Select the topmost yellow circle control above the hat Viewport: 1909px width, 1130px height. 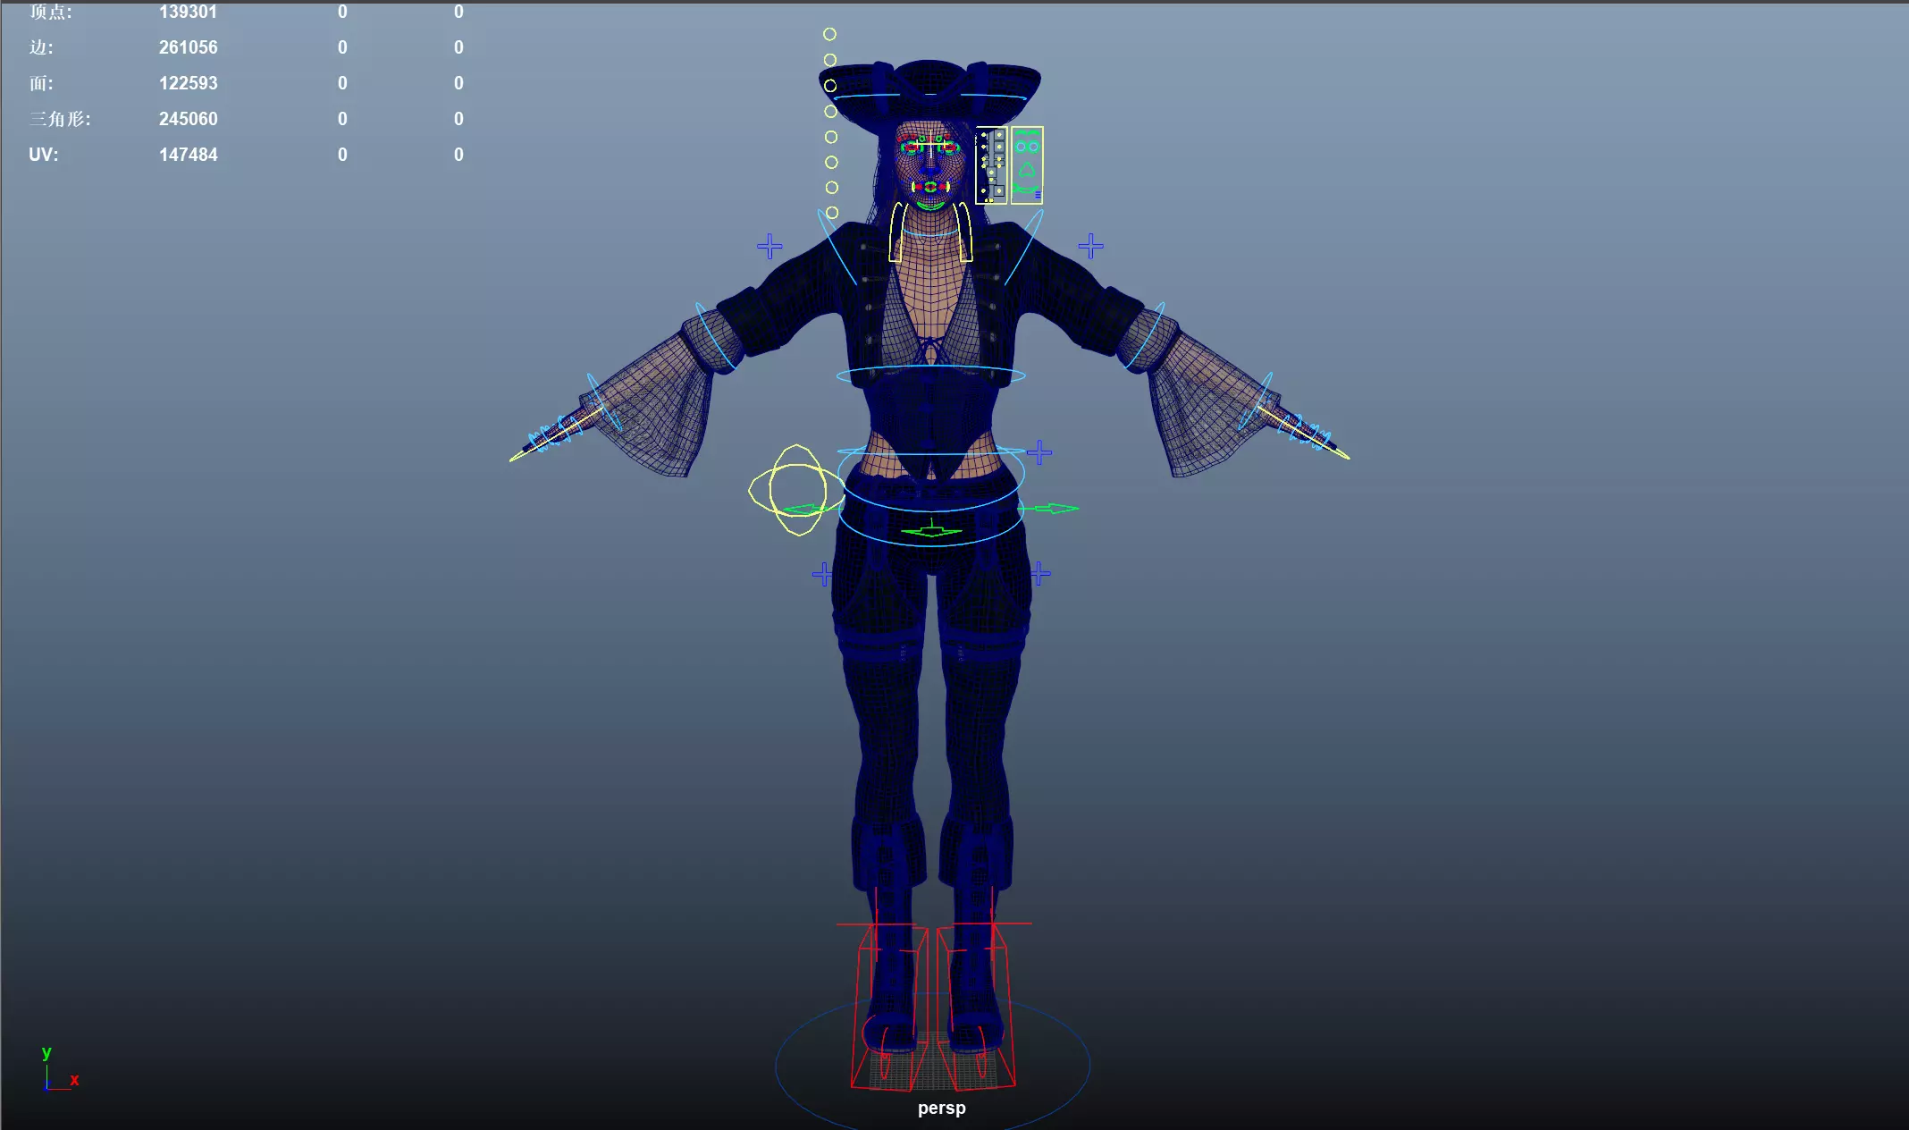coord(829,34)
